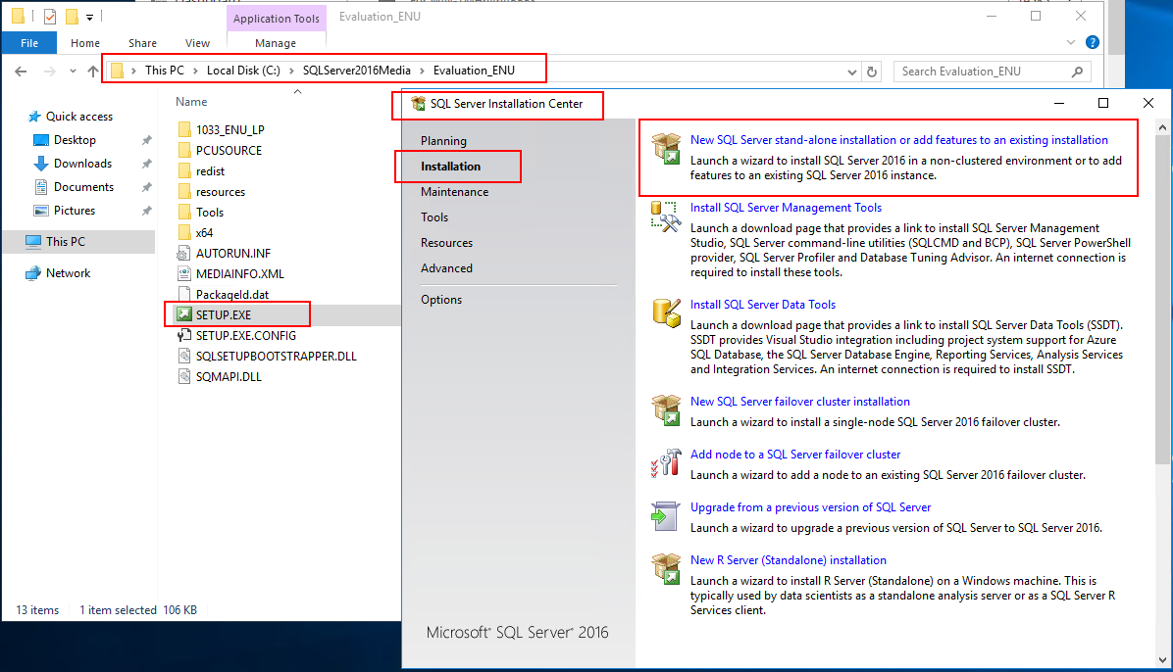Click New R Server (Standalone) installation link
Screen dimensions: 1173x672
pyautogui.click(x=788, y=560)
